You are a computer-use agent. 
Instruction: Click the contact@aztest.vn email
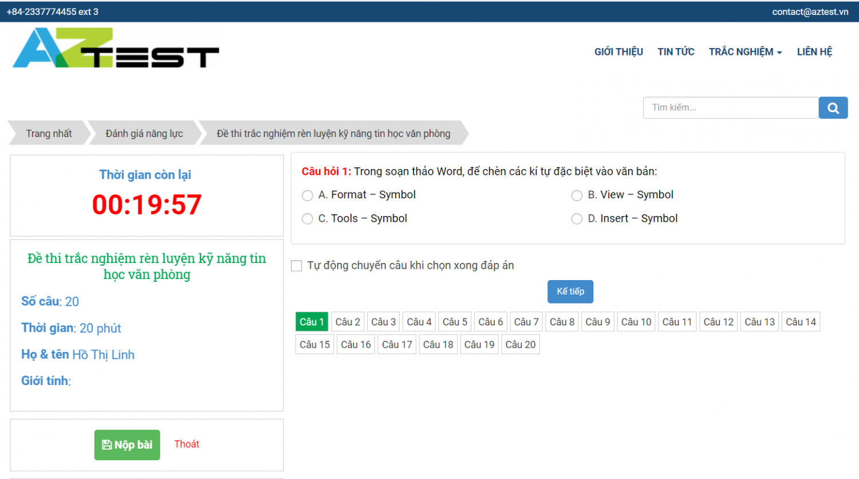pos(810,11)
